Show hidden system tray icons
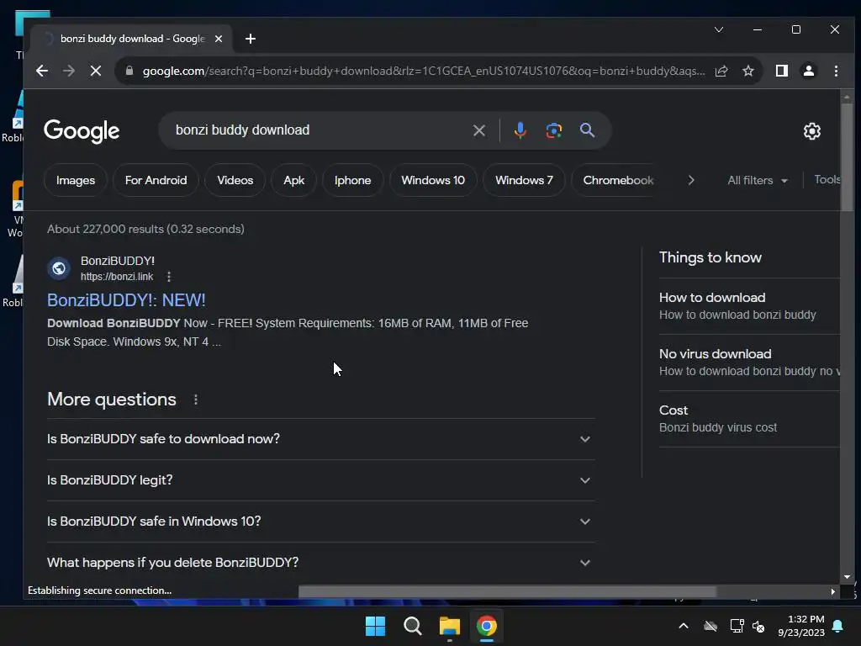Viewport: 861px width, 646px height. (x=684, y=626)
